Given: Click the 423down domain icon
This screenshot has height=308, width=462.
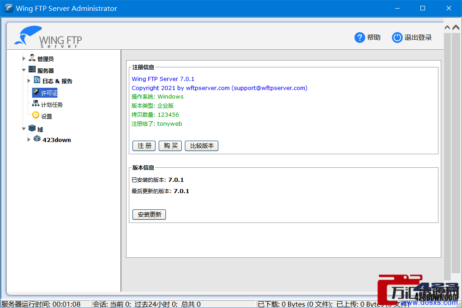Looking at the screenshot, I should click(x=37, y=139).
